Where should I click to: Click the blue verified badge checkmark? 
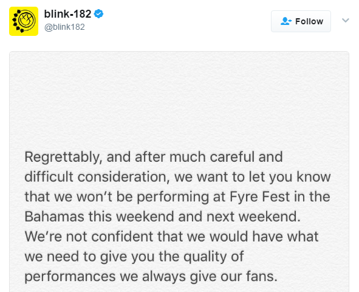98,14
